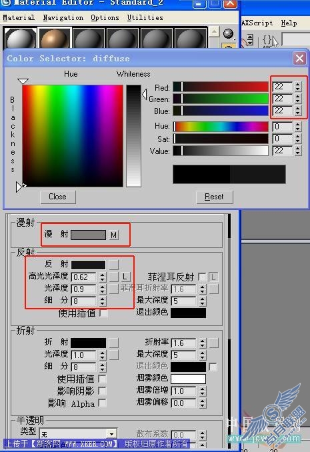Click the fog color white swatch

188,379
